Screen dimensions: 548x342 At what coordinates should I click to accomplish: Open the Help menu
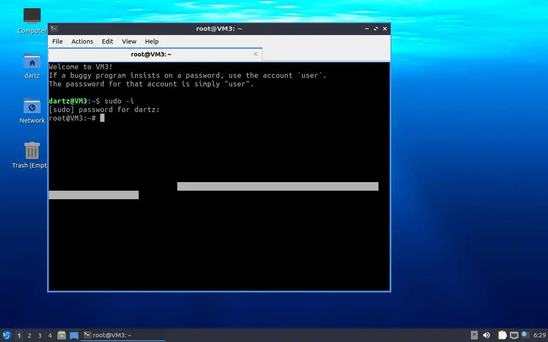coord(152,41)
